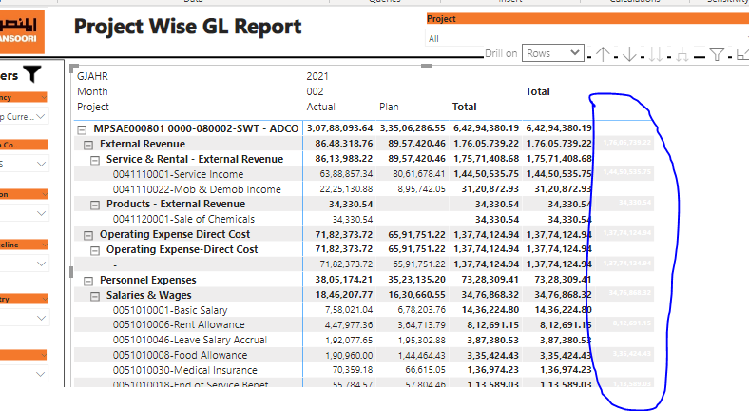Image resolution: width=749 pixels, height=411 pixels.
Task: Click the matrix top-center resize handle
Action: (427, 66)
